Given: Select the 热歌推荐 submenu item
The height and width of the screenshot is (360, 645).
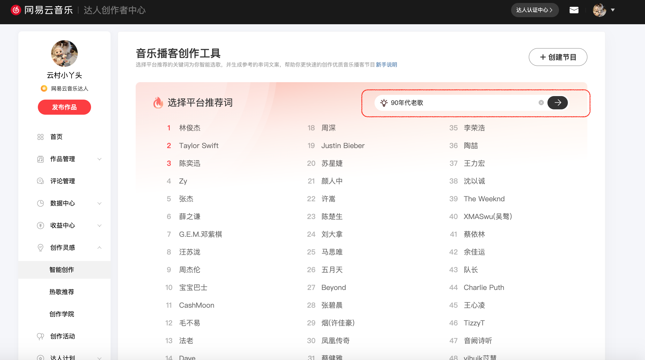Looking at the screenshot, I should [x=62, y=292].
